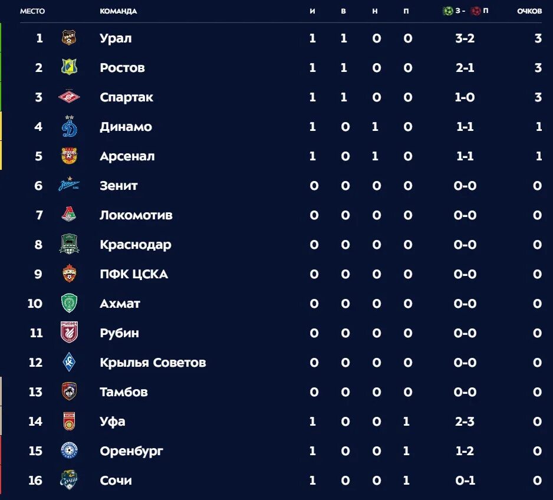Viewport: 553px width, 500px height.
Task: Select the Sochi club logo
Action: point(69,479)
